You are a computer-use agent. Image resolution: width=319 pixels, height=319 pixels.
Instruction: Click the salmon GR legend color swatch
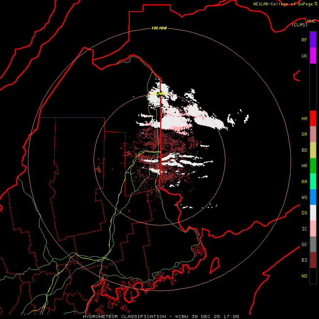click(x=313, y=134)
